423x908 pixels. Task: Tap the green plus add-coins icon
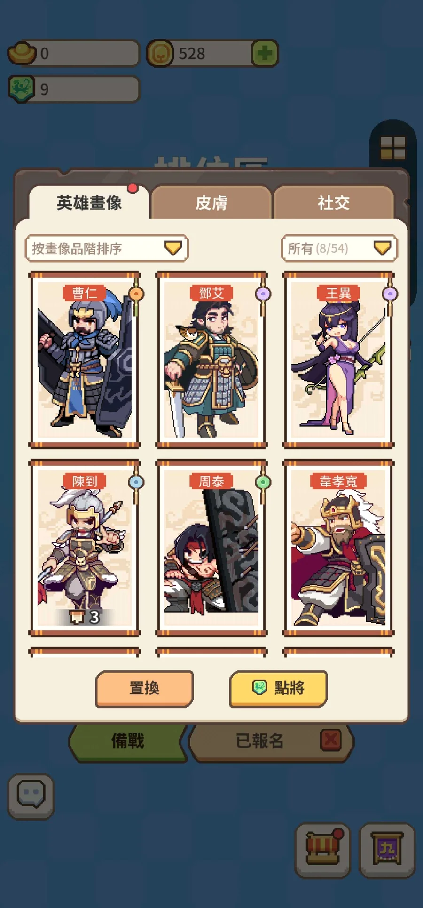[x=265, y=53]
